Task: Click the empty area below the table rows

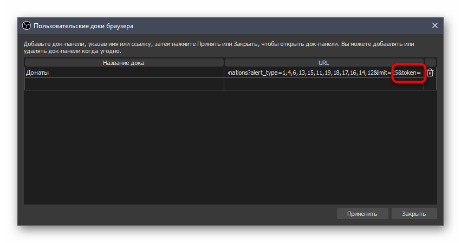Action: (230, 146)
